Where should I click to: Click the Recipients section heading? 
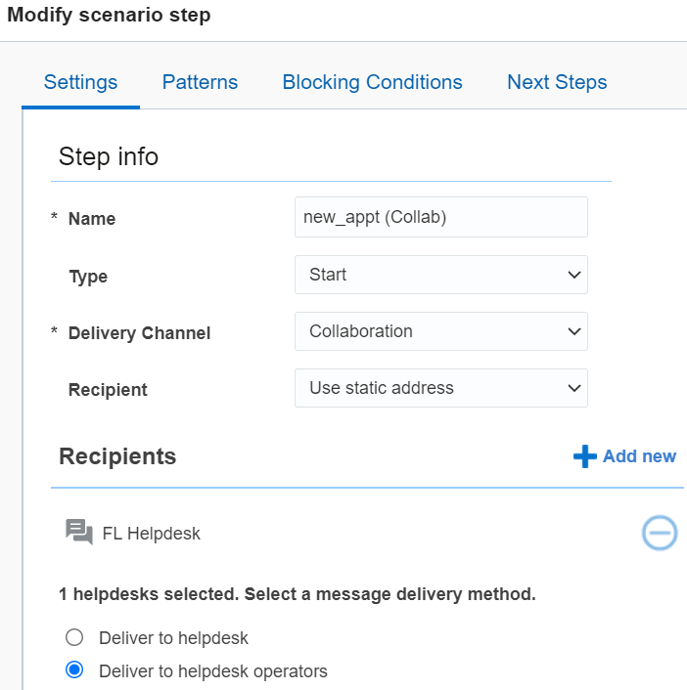point(117,456)
